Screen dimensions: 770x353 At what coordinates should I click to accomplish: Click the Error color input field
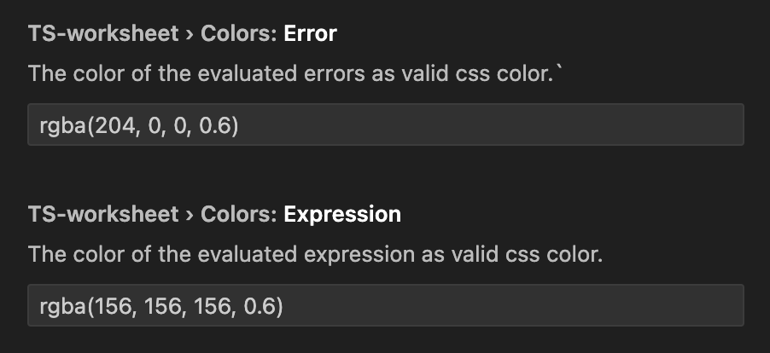pos(385,124)
